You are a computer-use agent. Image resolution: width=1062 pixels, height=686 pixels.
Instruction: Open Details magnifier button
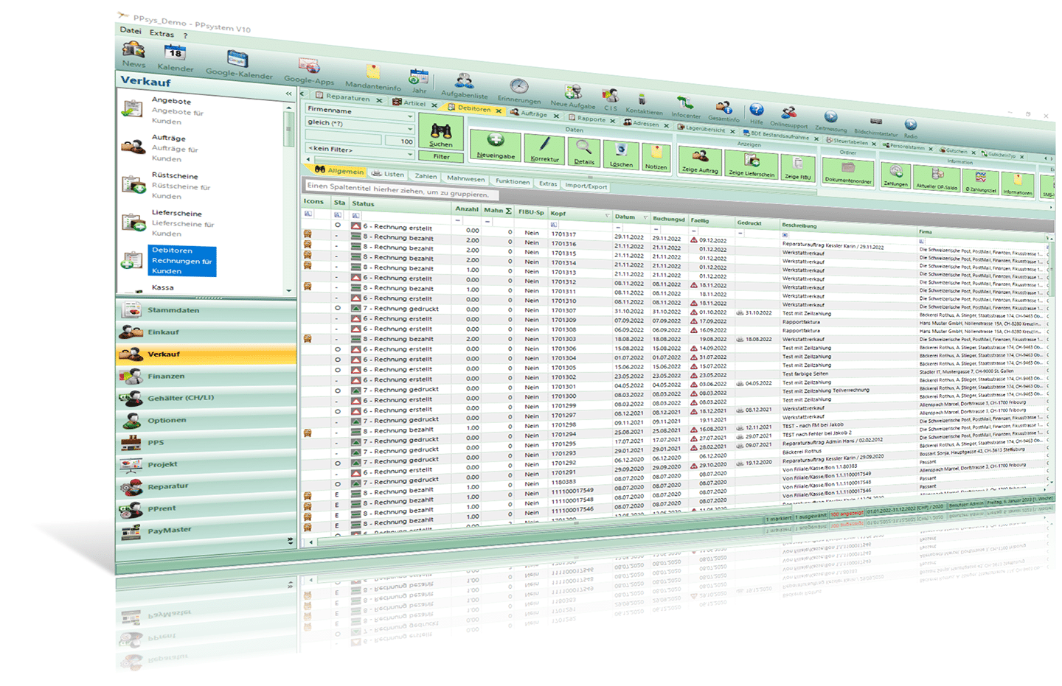pyautogui.click(x=583, y=151)
